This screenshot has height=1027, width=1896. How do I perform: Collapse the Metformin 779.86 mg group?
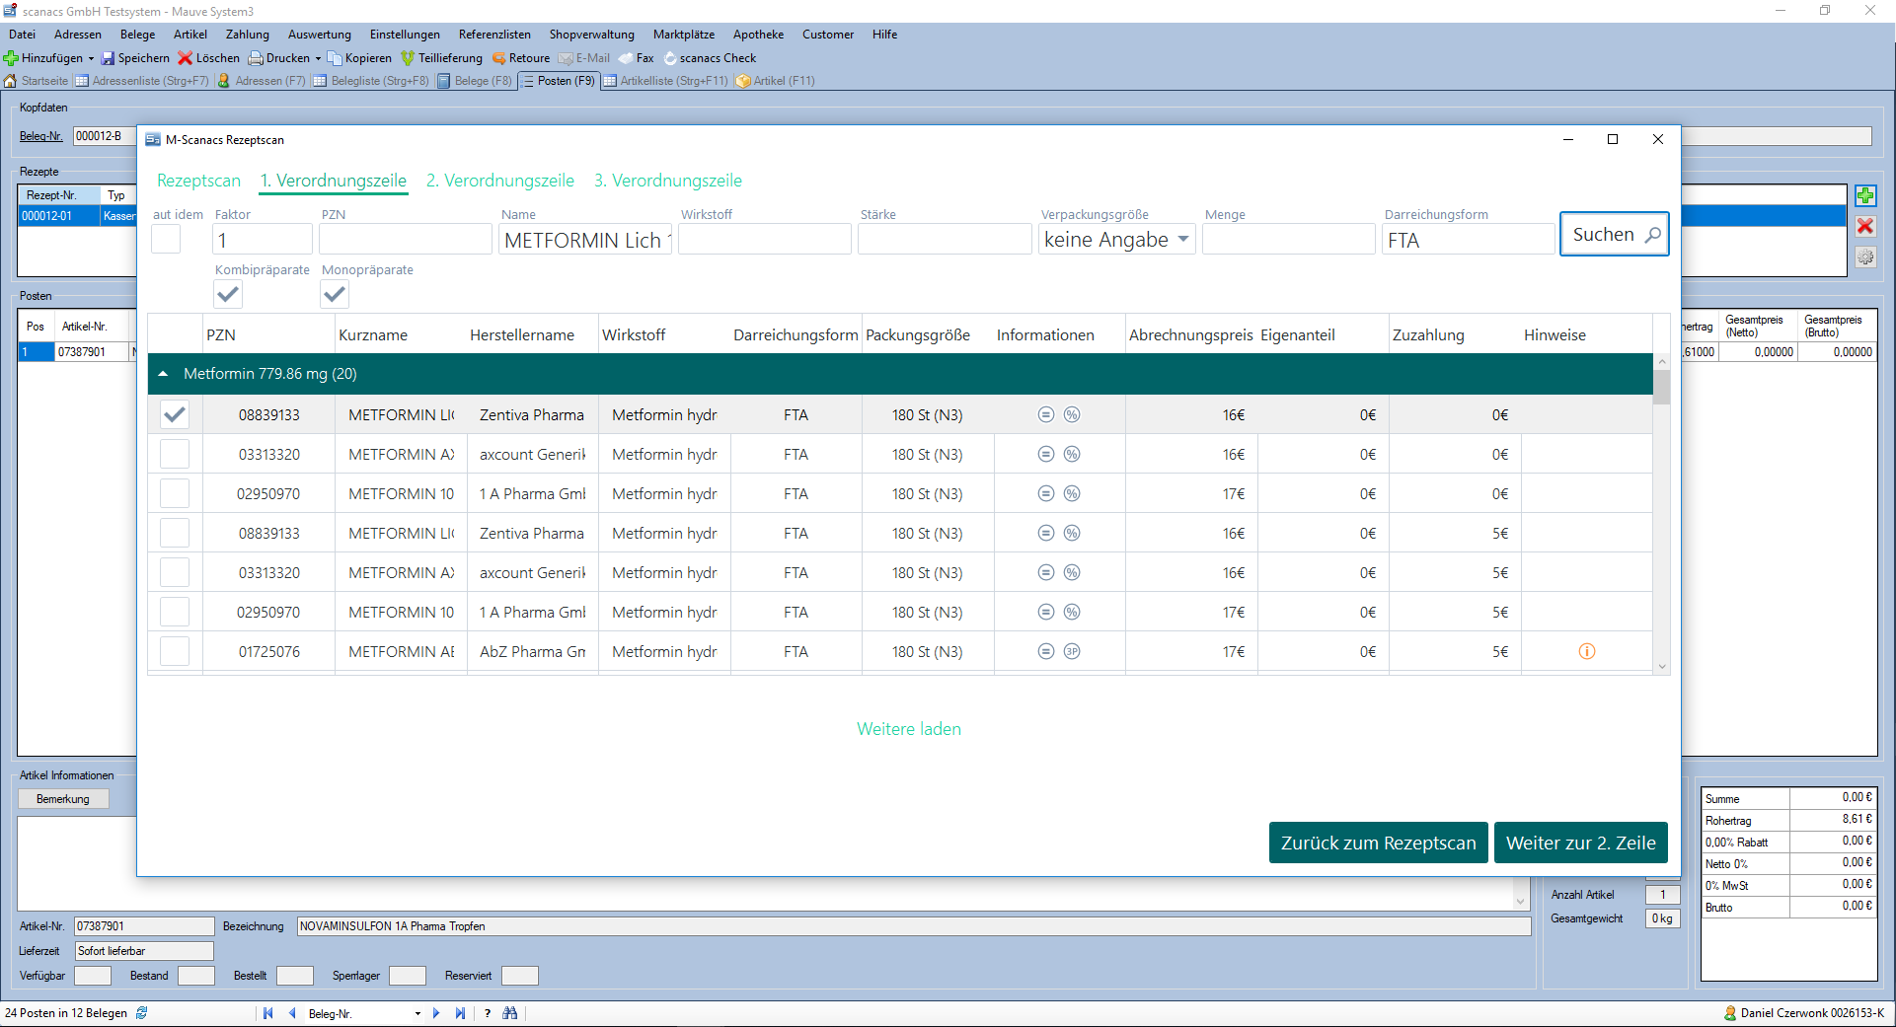tap(164, 374)
